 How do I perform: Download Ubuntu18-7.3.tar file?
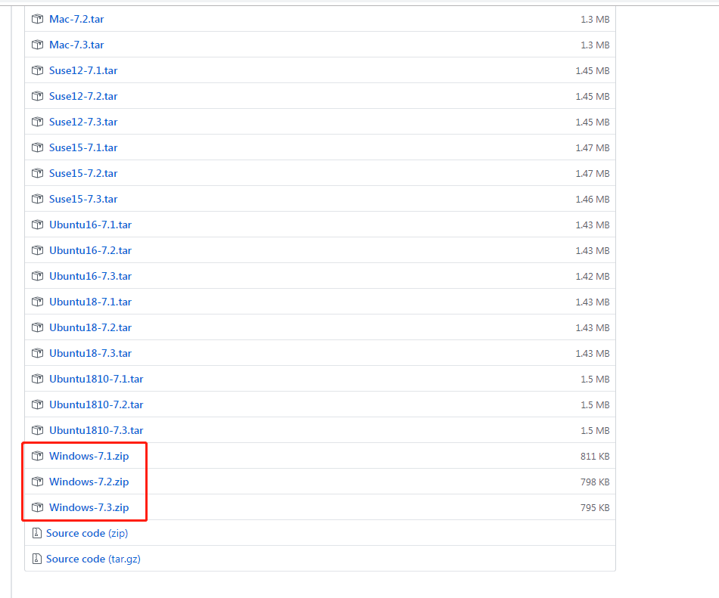90,353
